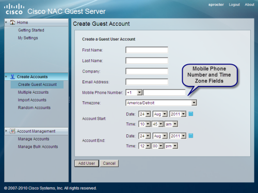Click the Add User button
This screenshot has width=258, height=193.
pos(87,163)
